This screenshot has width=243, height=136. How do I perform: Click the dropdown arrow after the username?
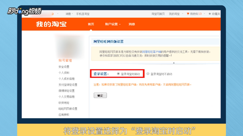58,14
